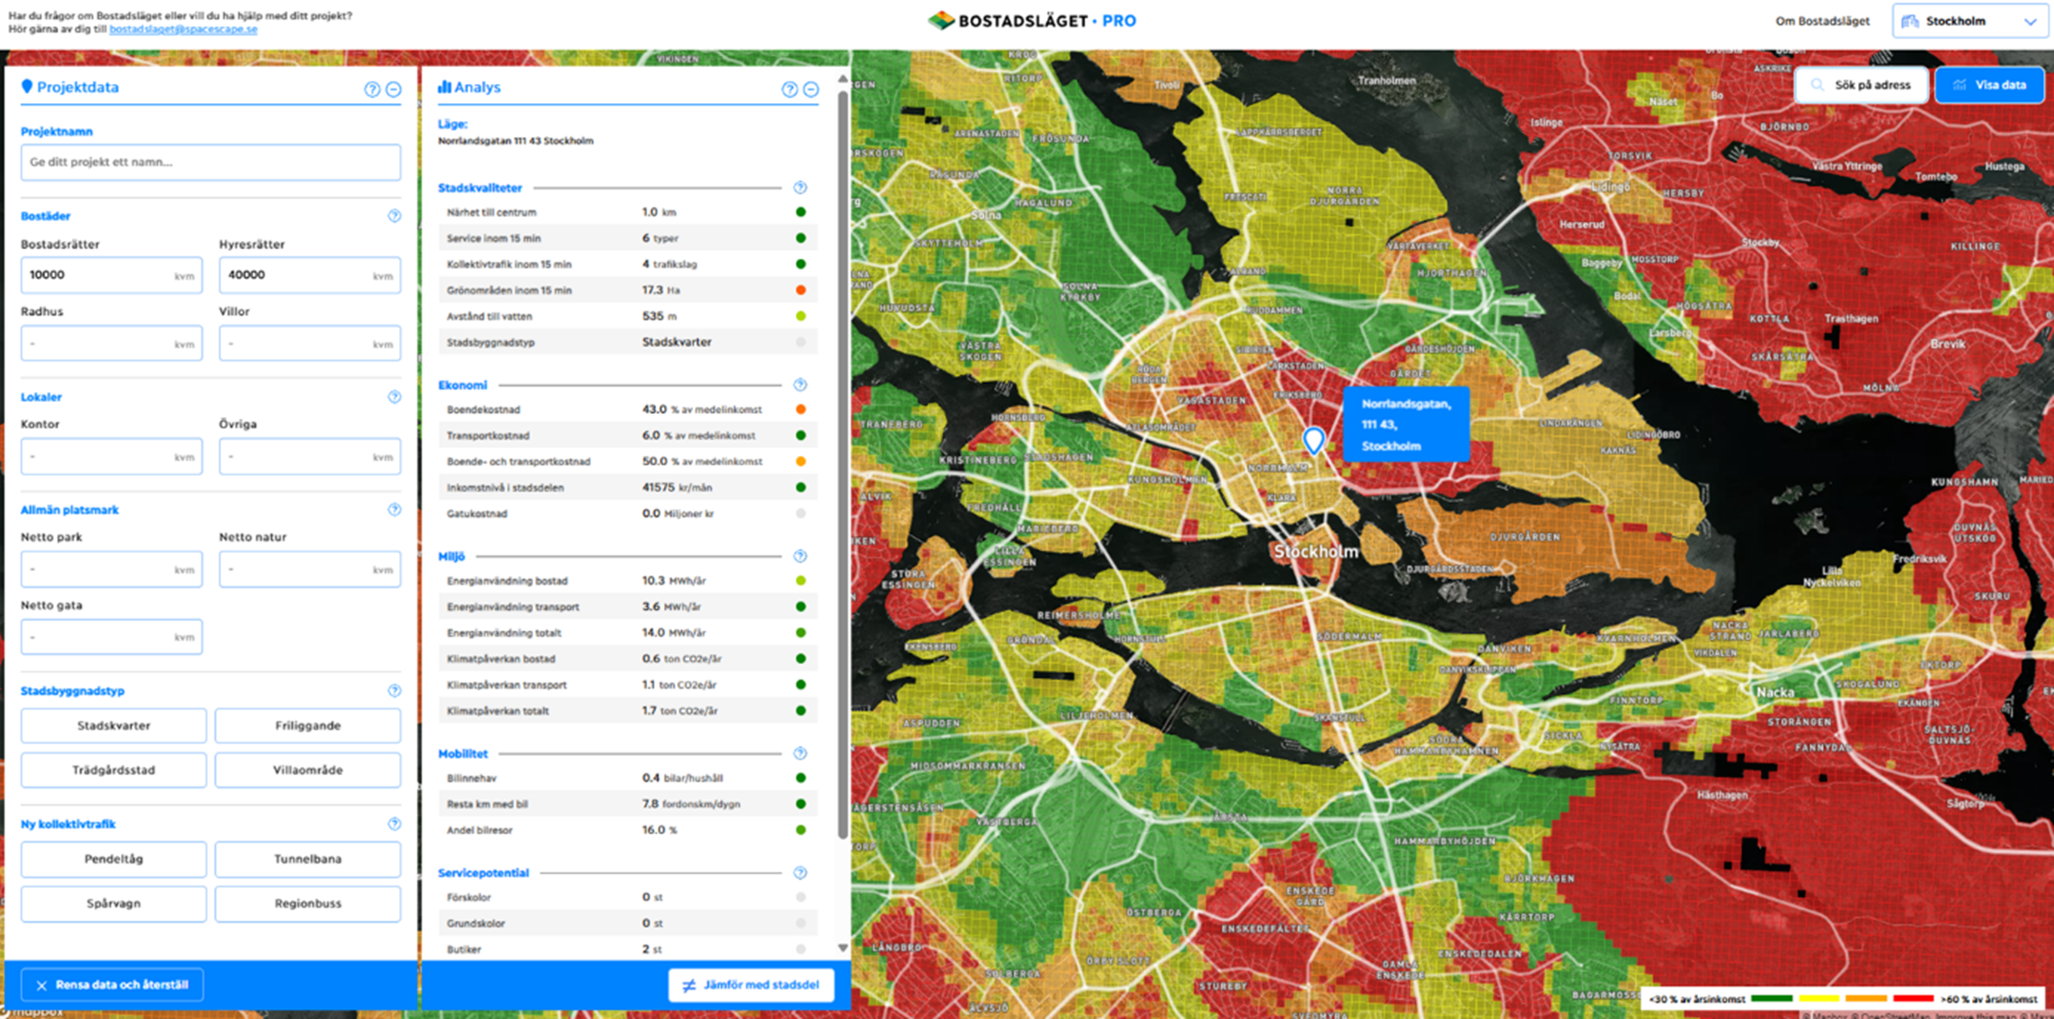Open help for Ny kollektivtrafik section

(394, 824)
